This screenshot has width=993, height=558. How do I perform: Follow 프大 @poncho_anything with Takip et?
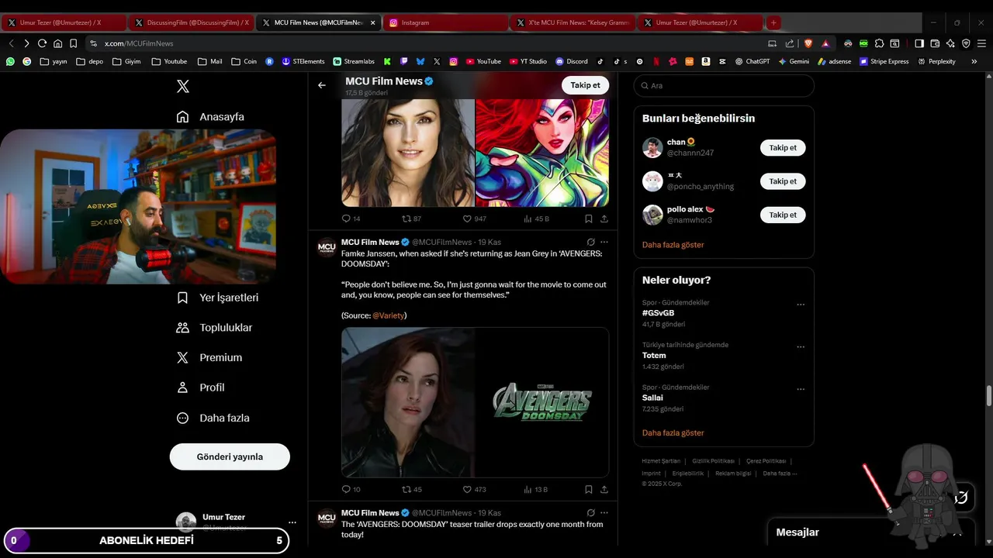coord(783,181)
